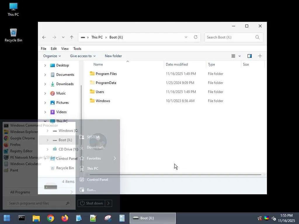This screenshot has width=299, height=224.
Task: Click Shut down in Start menu
Action: point(91,203)
